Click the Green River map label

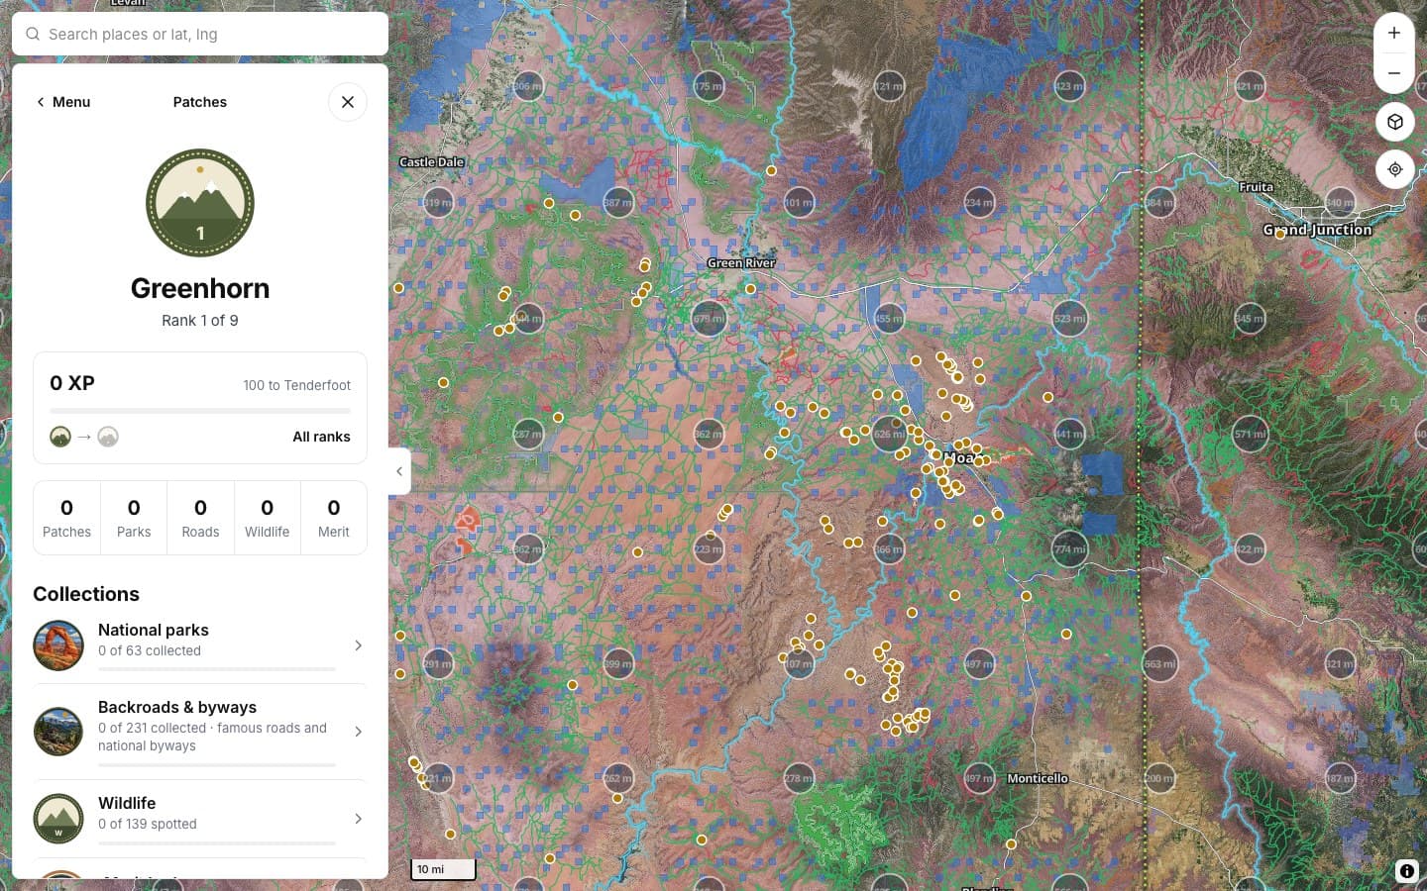click(x=741, y=263)
